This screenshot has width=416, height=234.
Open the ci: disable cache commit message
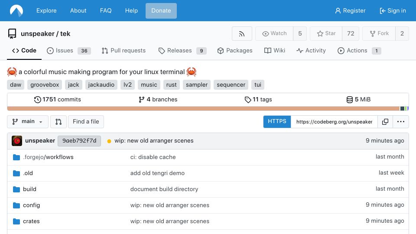click(x=153, y=157)
